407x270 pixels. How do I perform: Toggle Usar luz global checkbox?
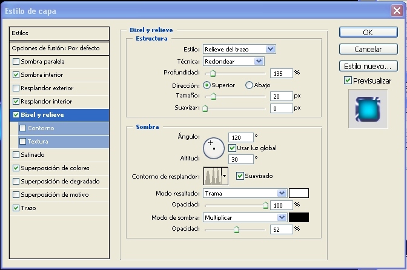232,148
